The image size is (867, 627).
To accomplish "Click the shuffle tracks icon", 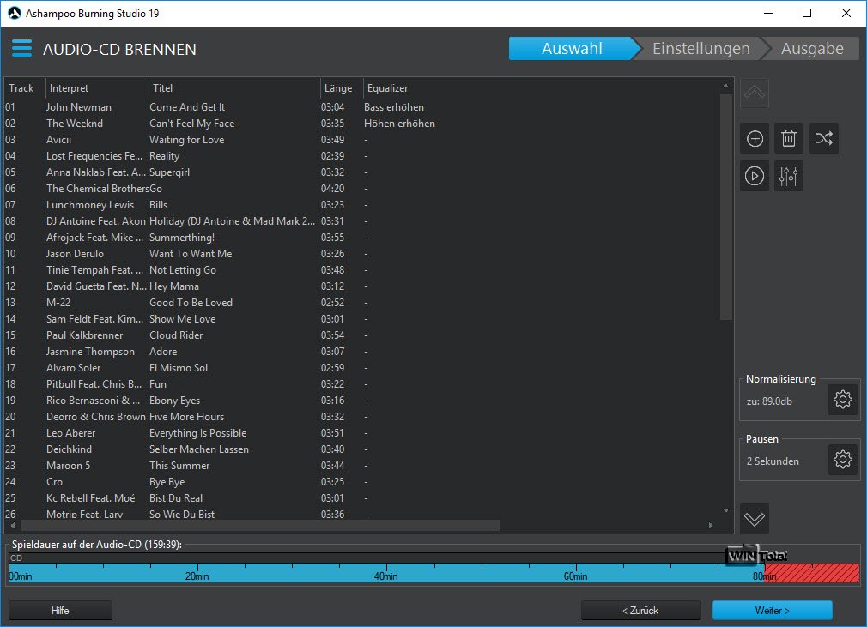I will click(824, 138).
